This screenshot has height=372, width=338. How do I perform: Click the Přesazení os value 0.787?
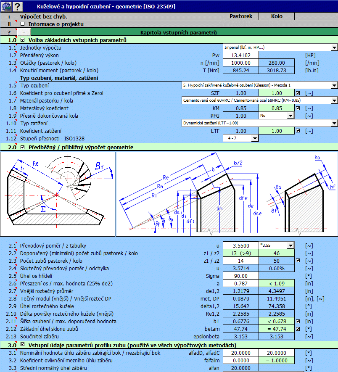tap(241, 283)
